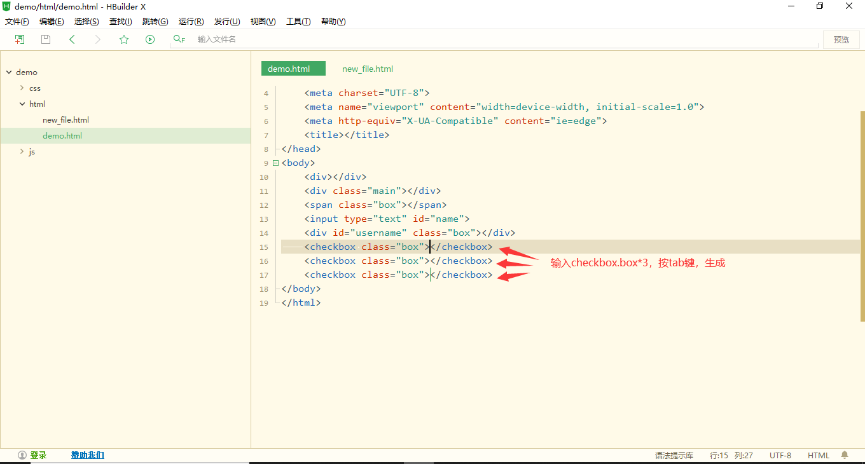Click the run play icon in the toolbar
865x464 pixels.
(x=150, y=39)
